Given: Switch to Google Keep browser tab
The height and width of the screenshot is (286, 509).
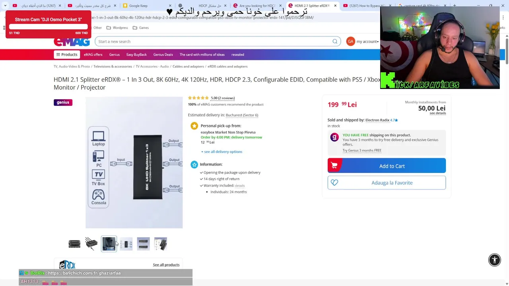Looking at the screenshot, I should [138, 6].
